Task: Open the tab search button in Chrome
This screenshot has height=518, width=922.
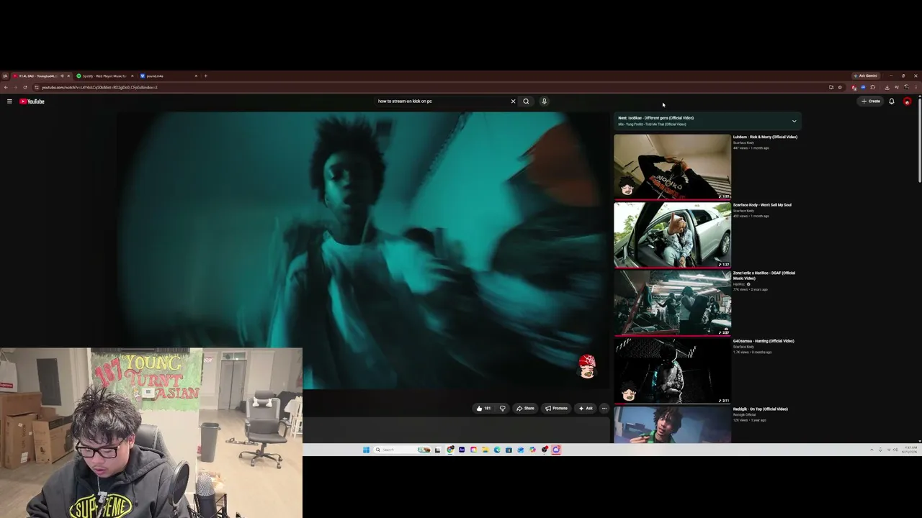Action: click(x=5, y=76)
